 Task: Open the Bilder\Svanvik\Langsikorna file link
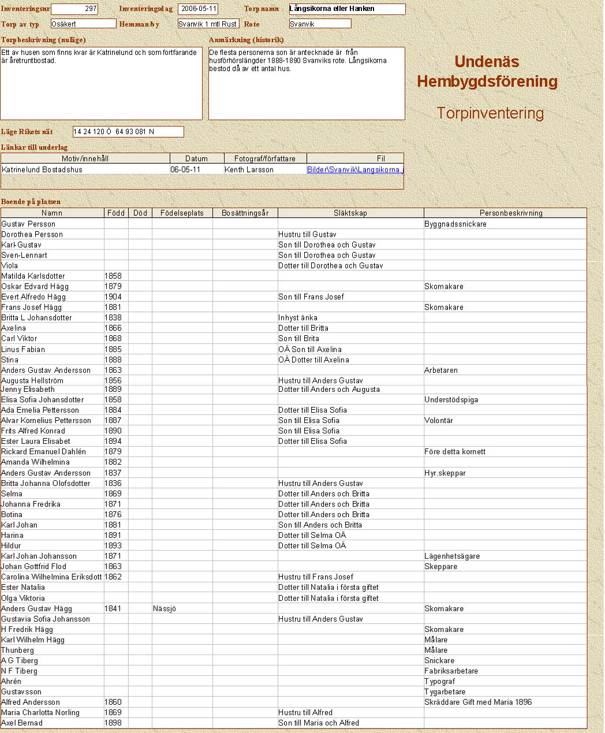(x=355, y=170)
